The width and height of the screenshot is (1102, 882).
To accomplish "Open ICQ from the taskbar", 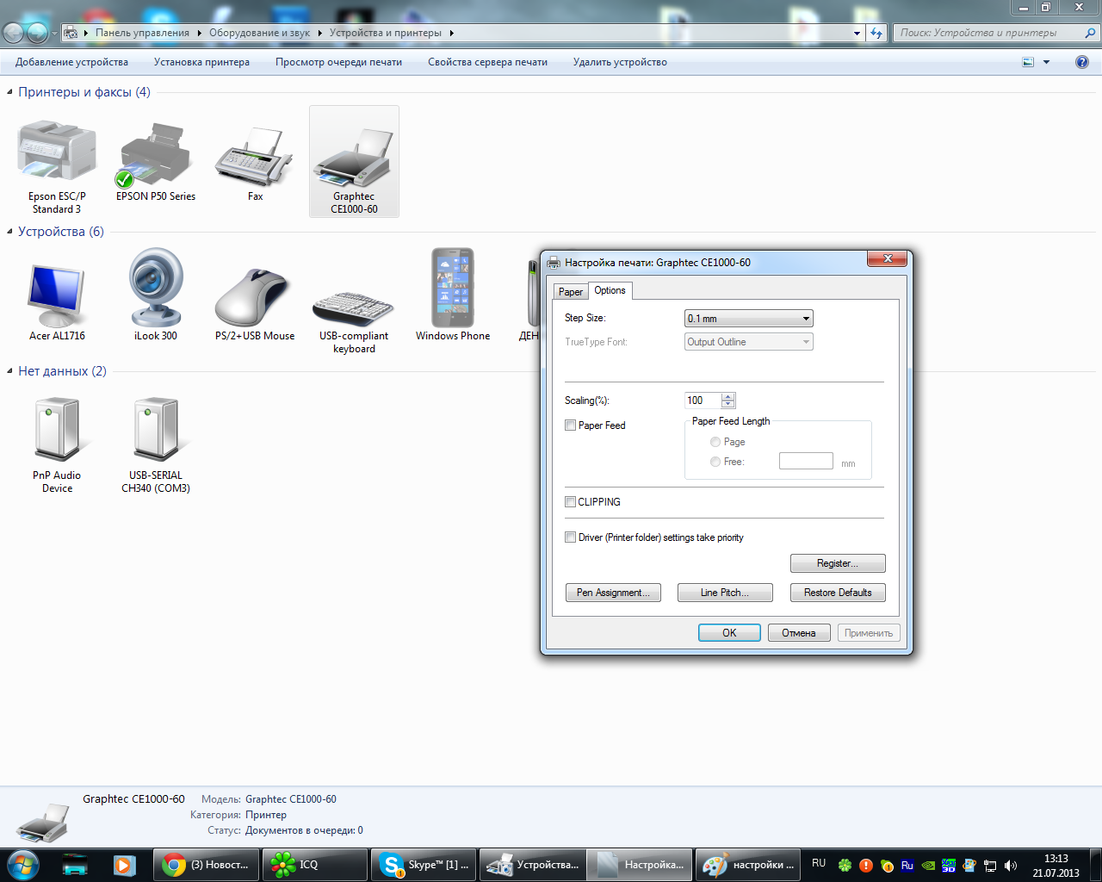I will click(x=314, y=865).
